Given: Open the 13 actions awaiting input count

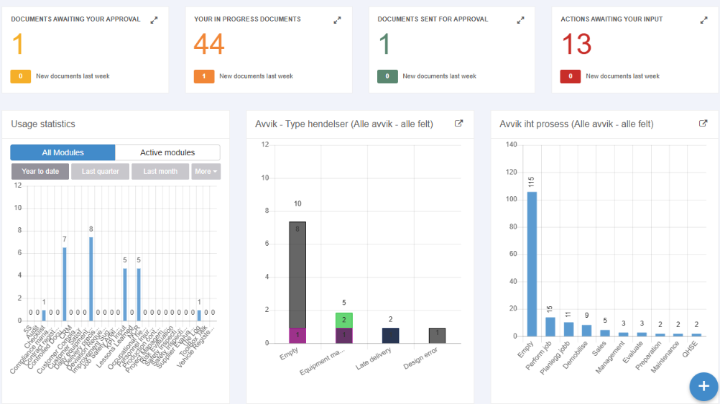Looking at the screenshot, I should (x=577, y=44).
